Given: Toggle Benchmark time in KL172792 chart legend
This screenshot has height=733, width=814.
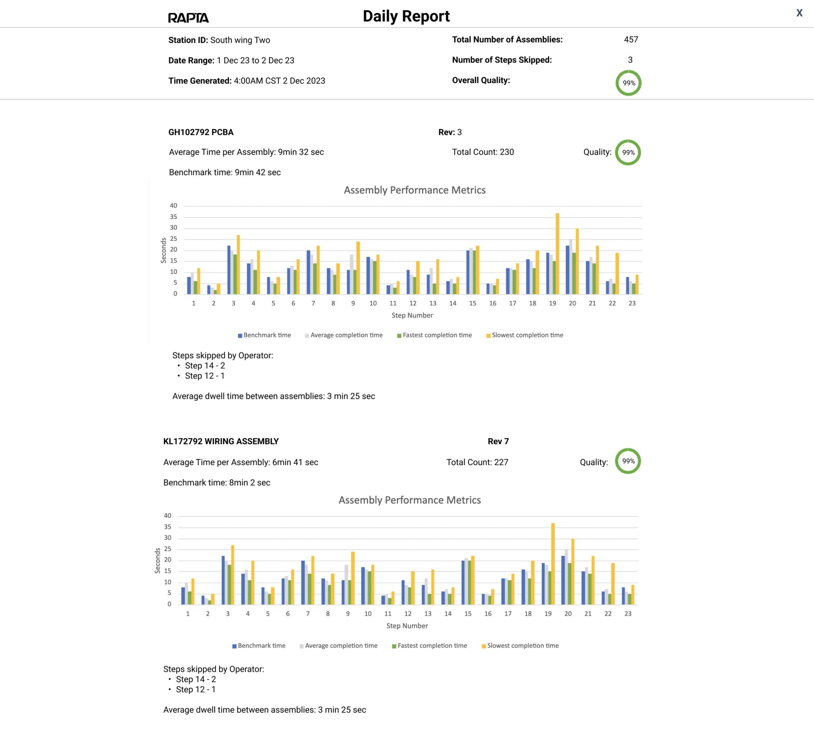Looking at the screenshot, I should pyautogui.click(x=234, y=645).
